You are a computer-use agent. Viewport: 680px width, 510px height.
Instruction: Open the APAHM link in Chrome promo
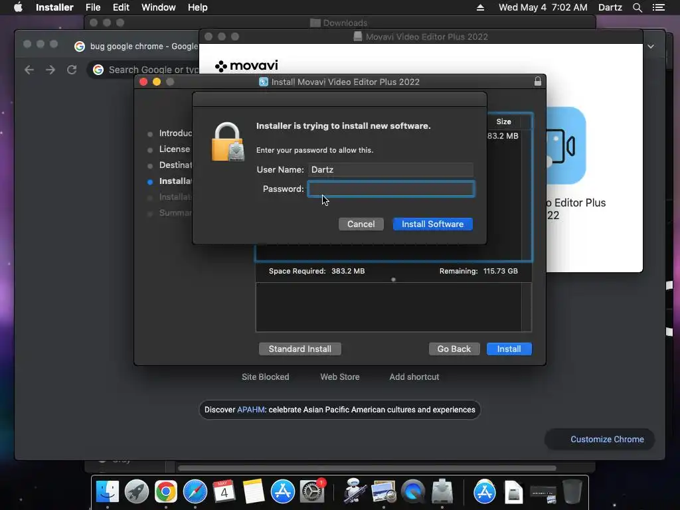click(250, 410)
